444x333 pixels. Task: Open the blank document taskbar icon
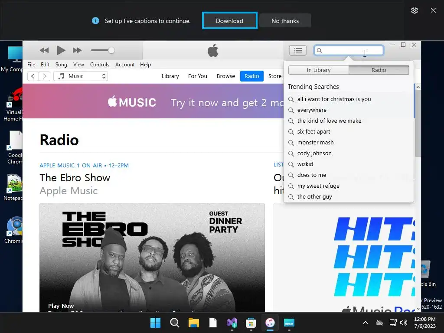pyautogui.click(x=213, y=323)
